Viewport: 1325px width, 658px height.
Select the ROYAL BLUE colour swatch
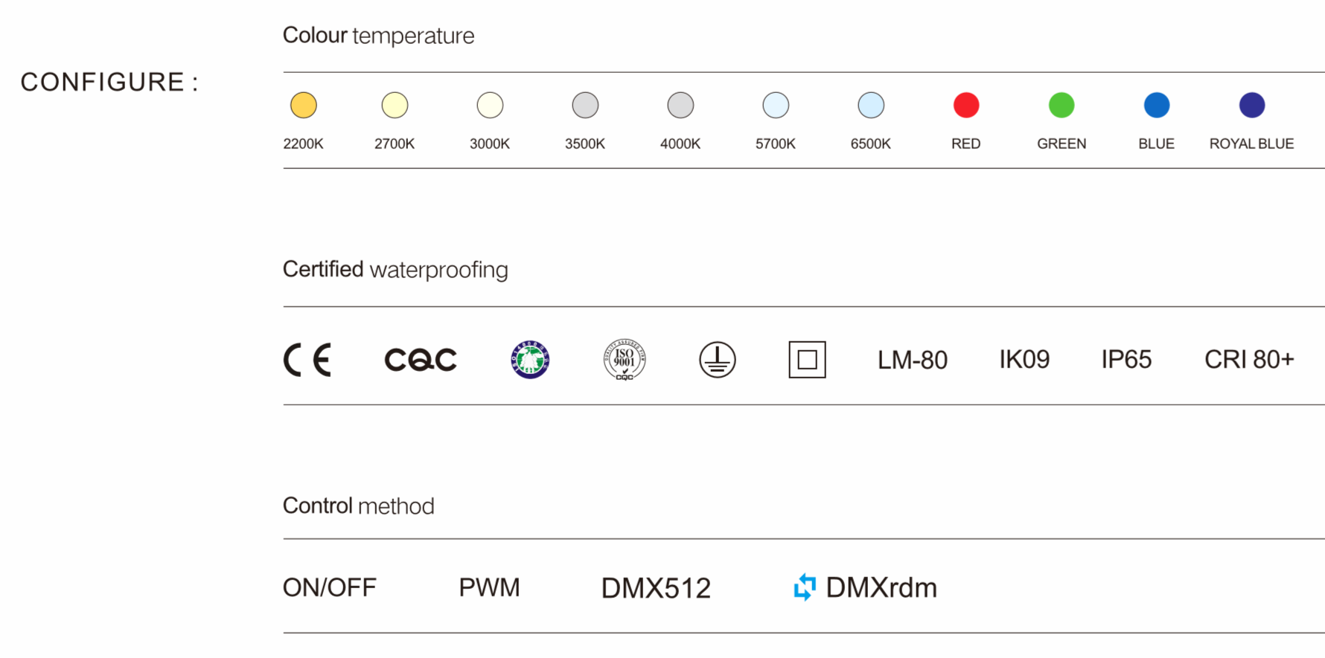tap(1252, 106)
